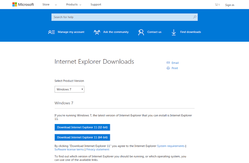Click the Print link
Viewport: 249px width, 163px height.
coord(175,68)
